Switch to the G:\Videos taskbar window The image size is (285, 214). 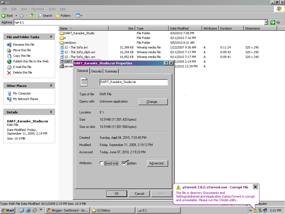(x=113, y=210)
